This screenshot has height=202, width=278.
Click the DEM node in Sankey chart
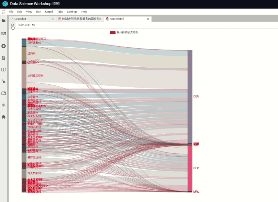click(190, 96)
